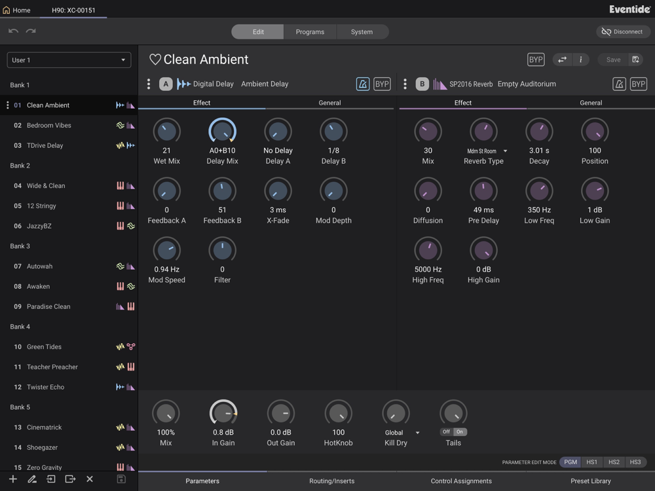The height and width of the screenshot is (491, 655).
Task: Open preset A General tab
Action: [x=329, y=103]
